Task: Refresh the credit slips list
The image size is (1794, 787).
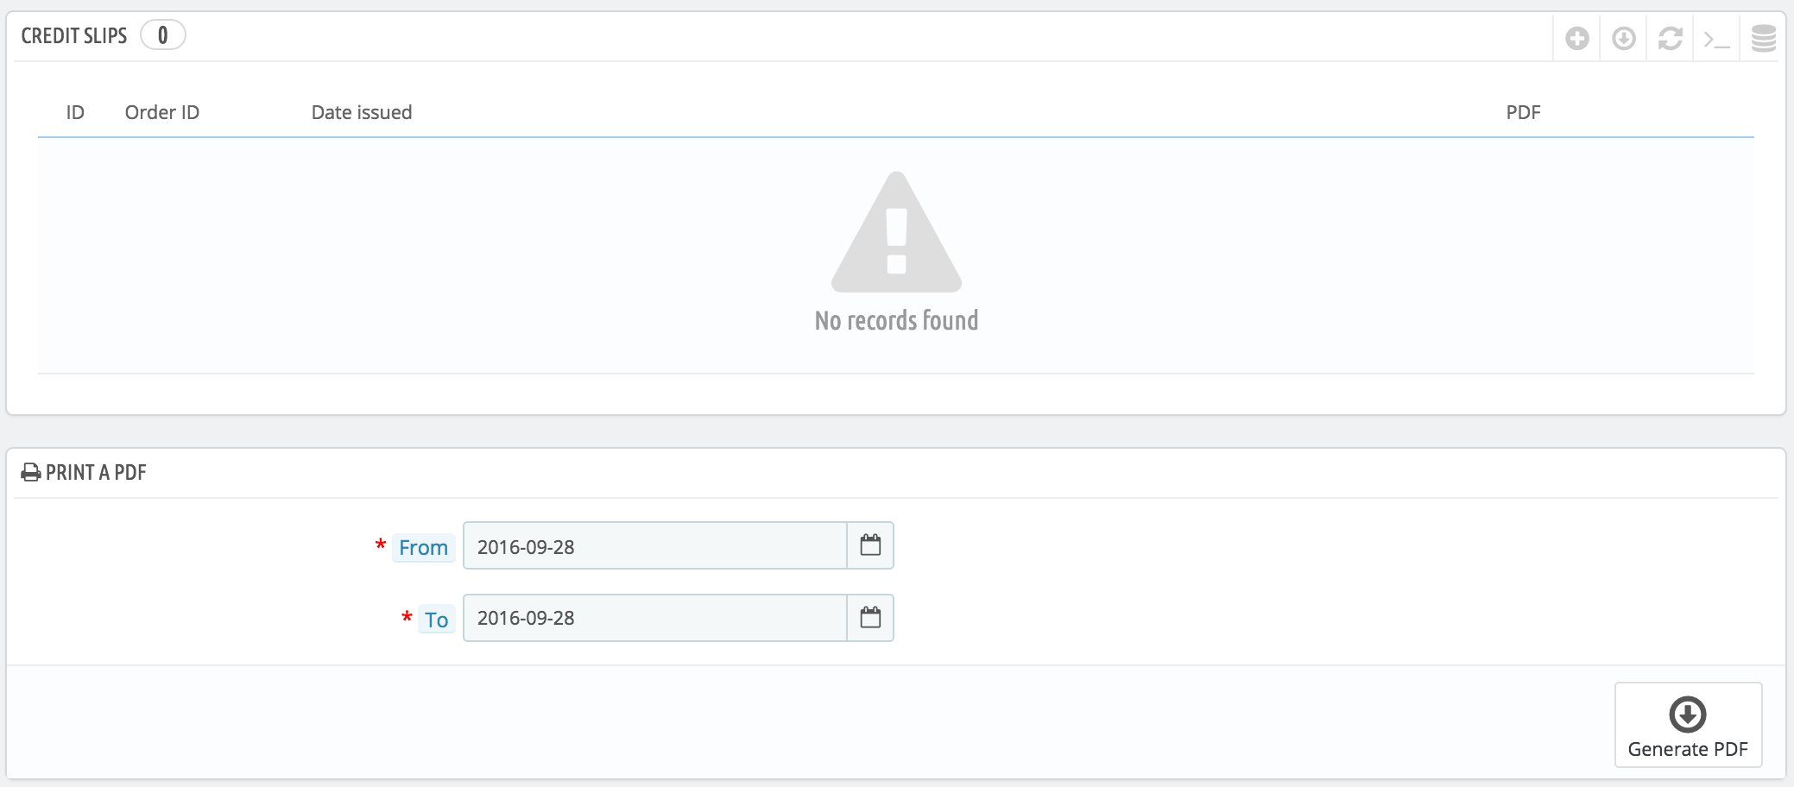Action: tap(1670, 39)
